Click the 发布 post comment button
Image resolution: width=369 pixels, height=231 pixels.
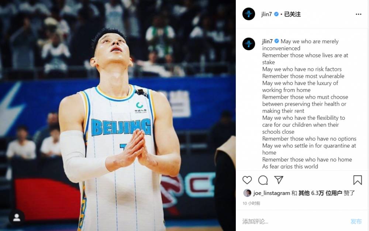coord(356,221)
